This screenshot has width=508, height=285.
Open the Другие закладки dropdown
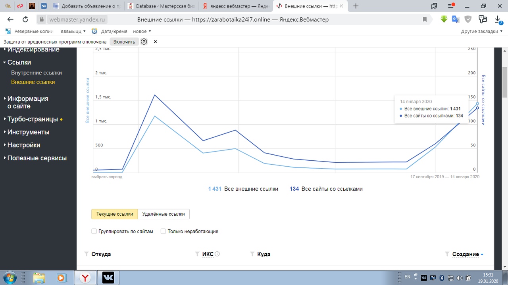pos(482,31)
